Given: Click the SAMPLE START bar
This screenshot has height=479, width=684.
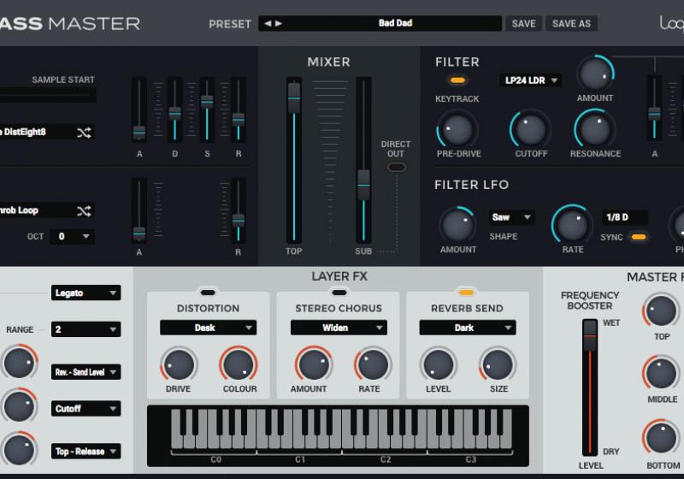Looking at the screenshot, I should 48,95.
